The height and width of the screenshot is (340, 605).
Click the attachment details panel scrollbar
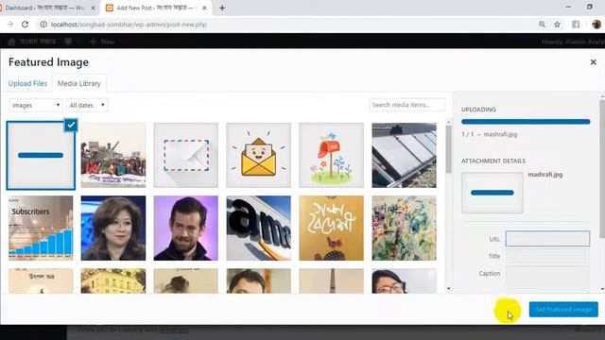[x=602, y=170]
